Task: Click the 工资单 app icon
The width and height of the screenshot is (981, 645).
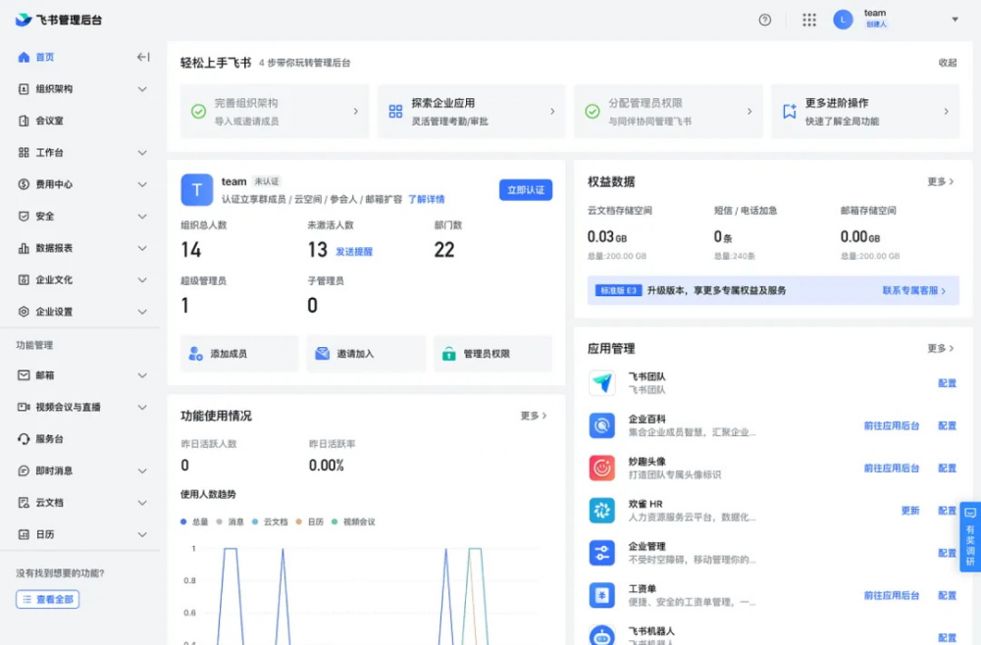Action: (x=602, y=596)
